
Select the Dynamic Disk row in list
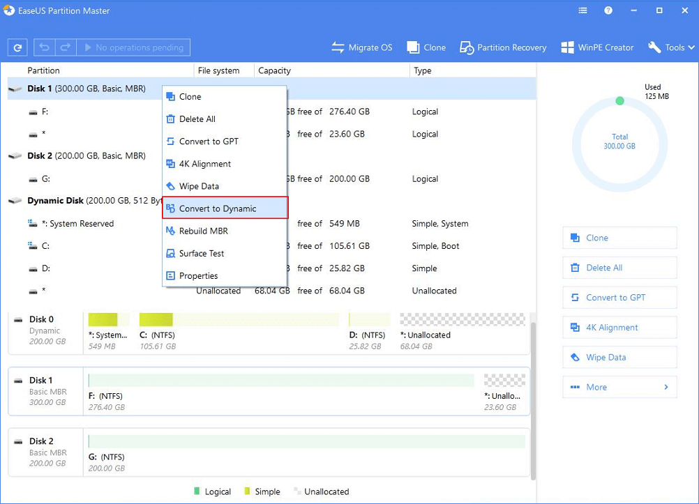tap(272, 201)
